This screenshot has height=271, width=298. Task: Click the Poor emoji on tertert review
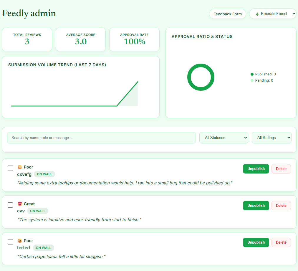pos(20,241)
